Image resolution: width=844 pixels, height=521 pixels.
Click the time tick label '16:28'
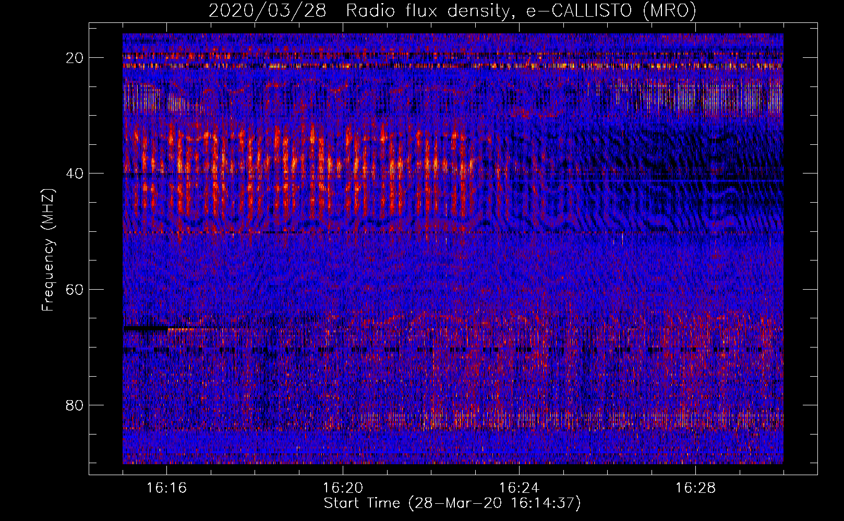tap(695, 488)
